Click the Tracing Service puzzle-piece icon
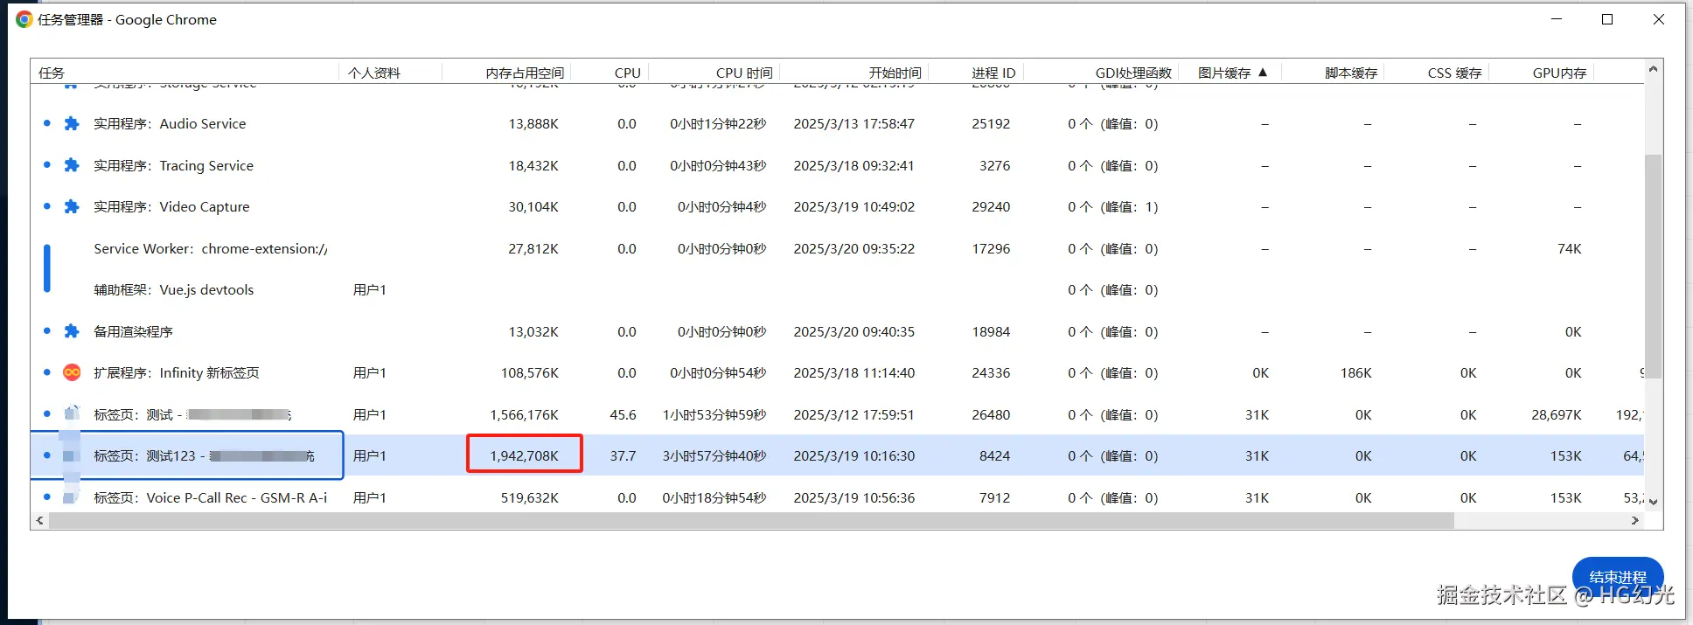Image resolution: width=1693 pixels, height=625 pixels. click(72, 165)
